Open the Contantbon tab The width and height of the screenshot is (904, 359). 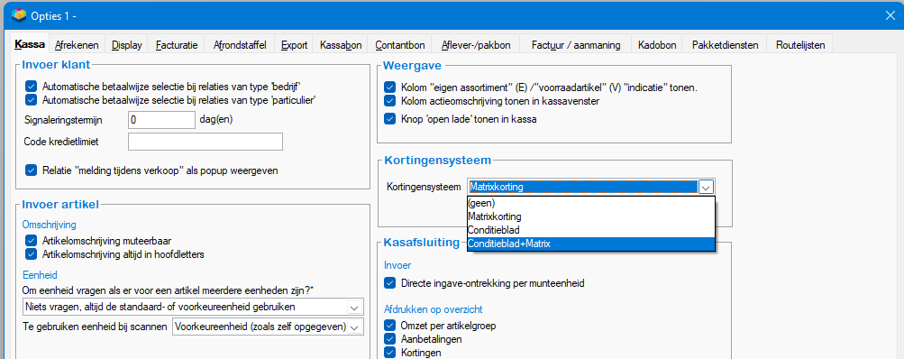[399, 44]
